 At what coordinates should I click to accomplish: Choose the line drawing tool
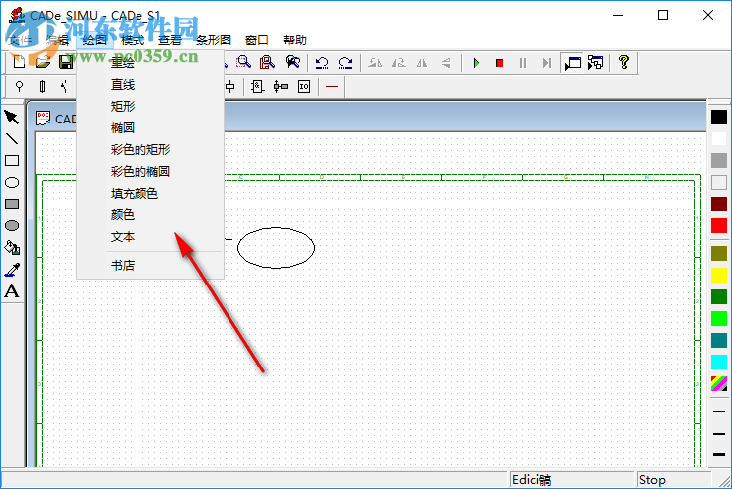[x=12, y=139]
